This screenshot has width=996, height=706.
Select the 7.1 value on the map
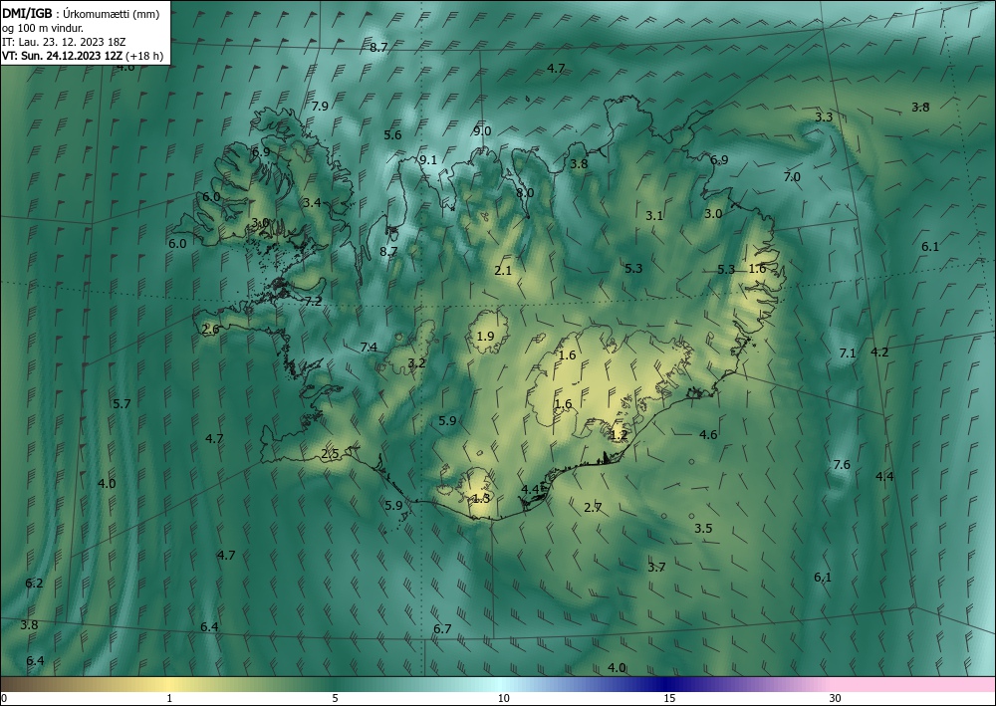[x=848, y=353]
